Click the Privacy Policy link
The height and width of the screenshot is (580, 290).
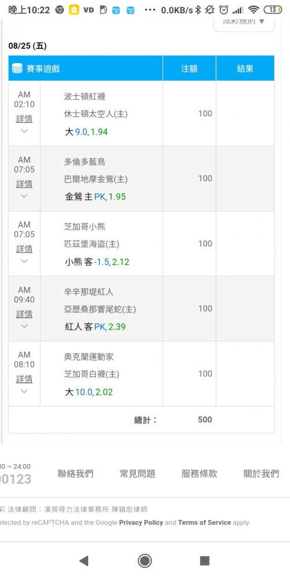[x=141, y=523]
